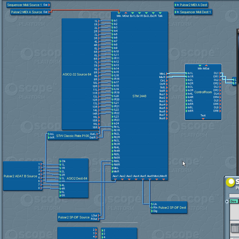Click the MixL output port of STM 2448

(167, 74)
